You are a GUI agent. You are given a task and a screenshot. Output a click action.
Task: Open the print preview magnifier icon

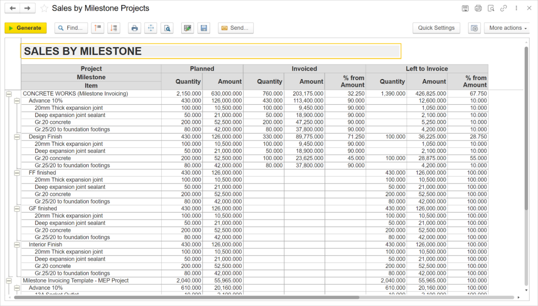click(167, 28)
